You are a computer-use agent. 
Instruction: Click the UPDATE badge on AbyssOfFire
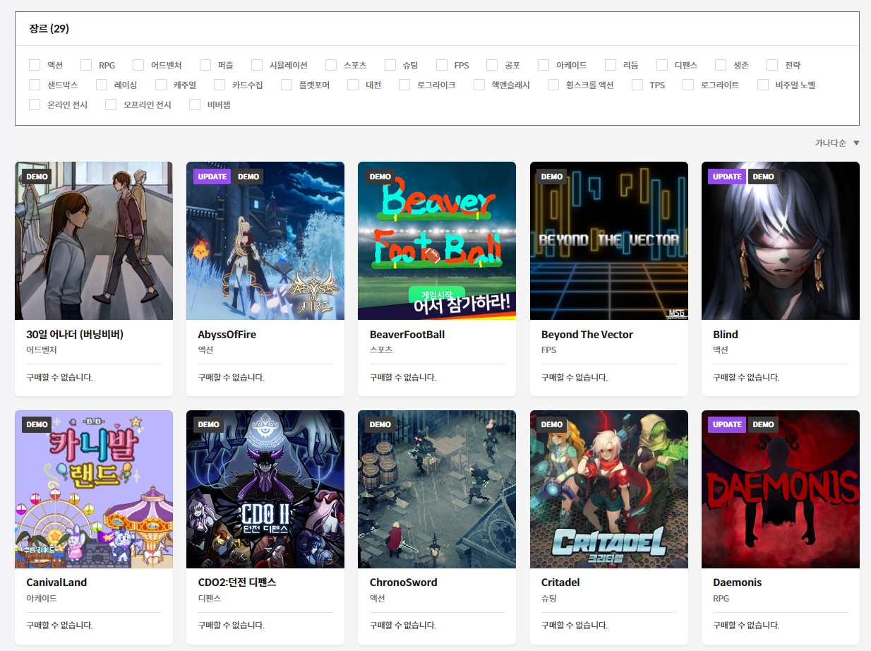click(212, 177)
